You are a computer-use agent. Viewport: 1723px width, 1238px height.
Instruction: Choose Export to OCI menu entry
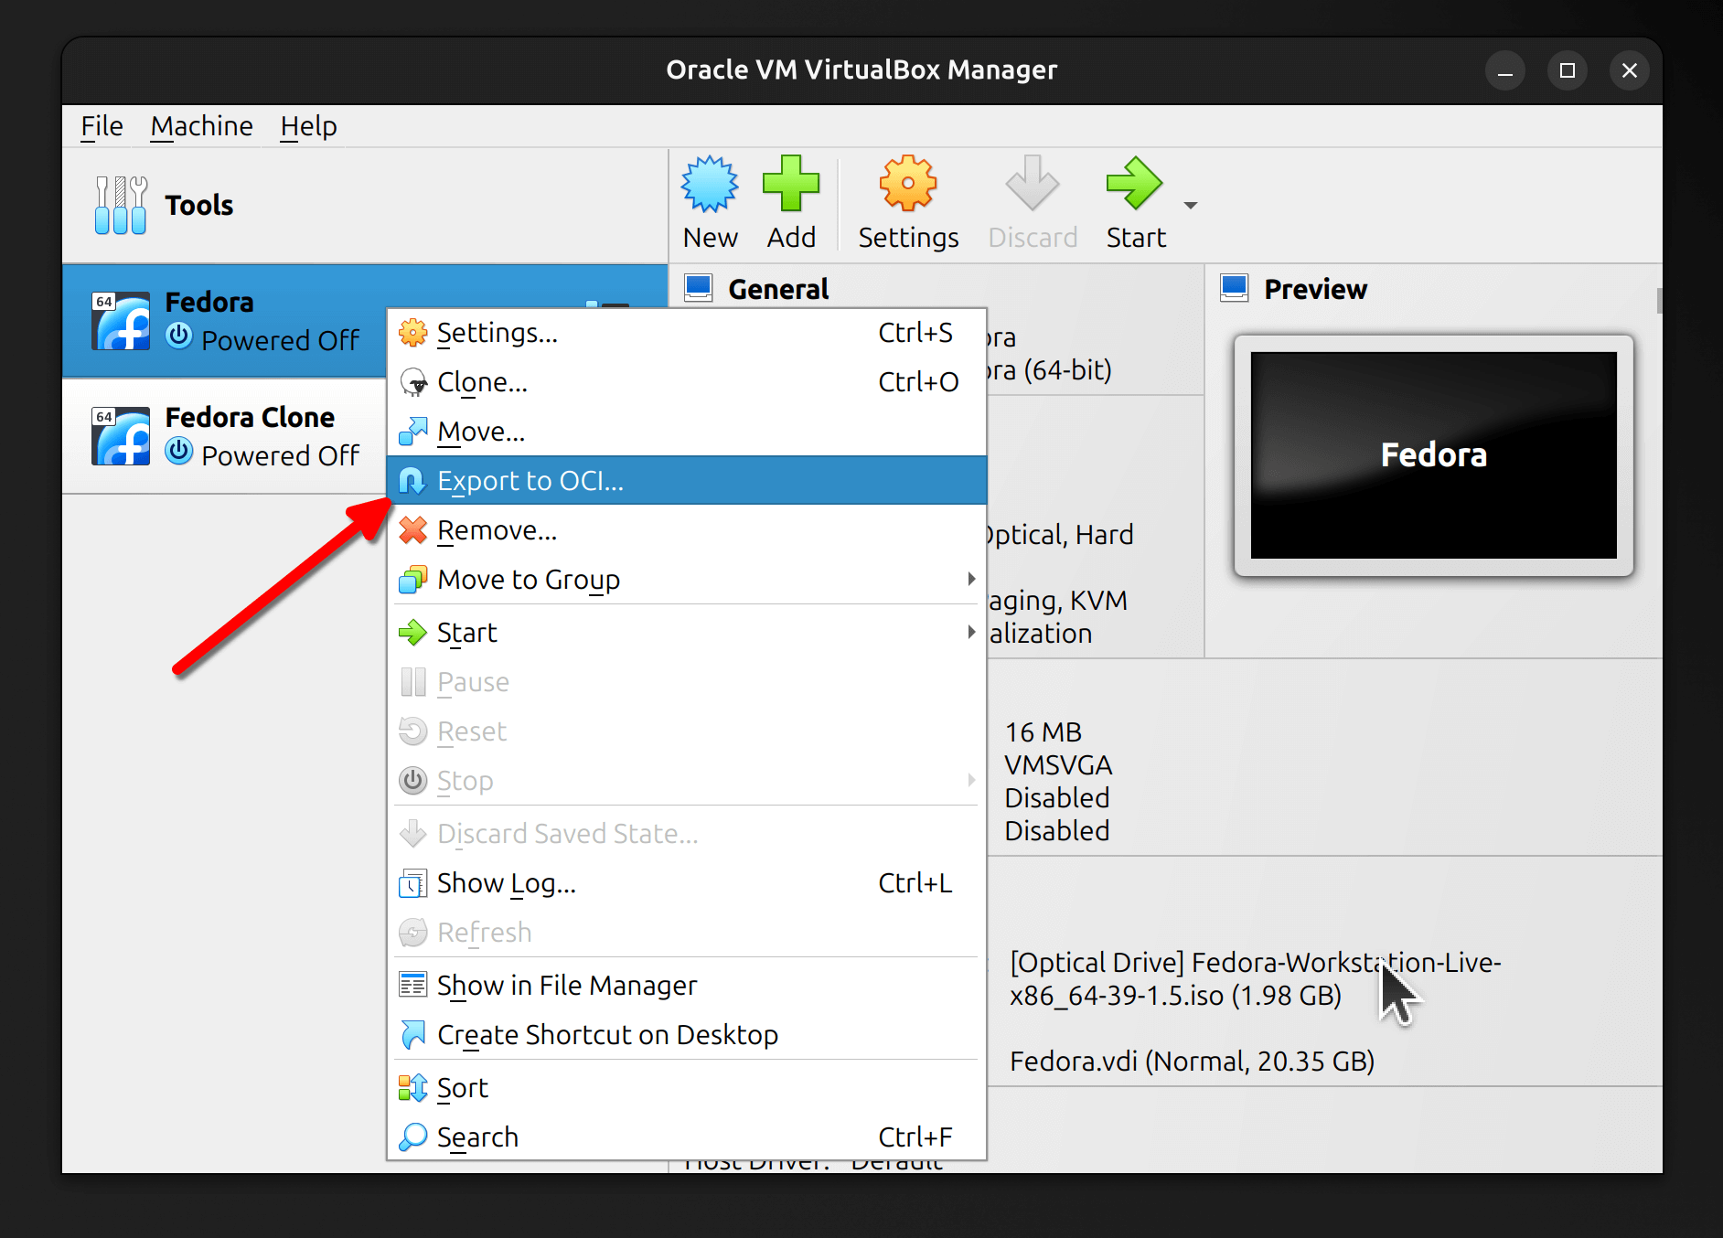530,481
